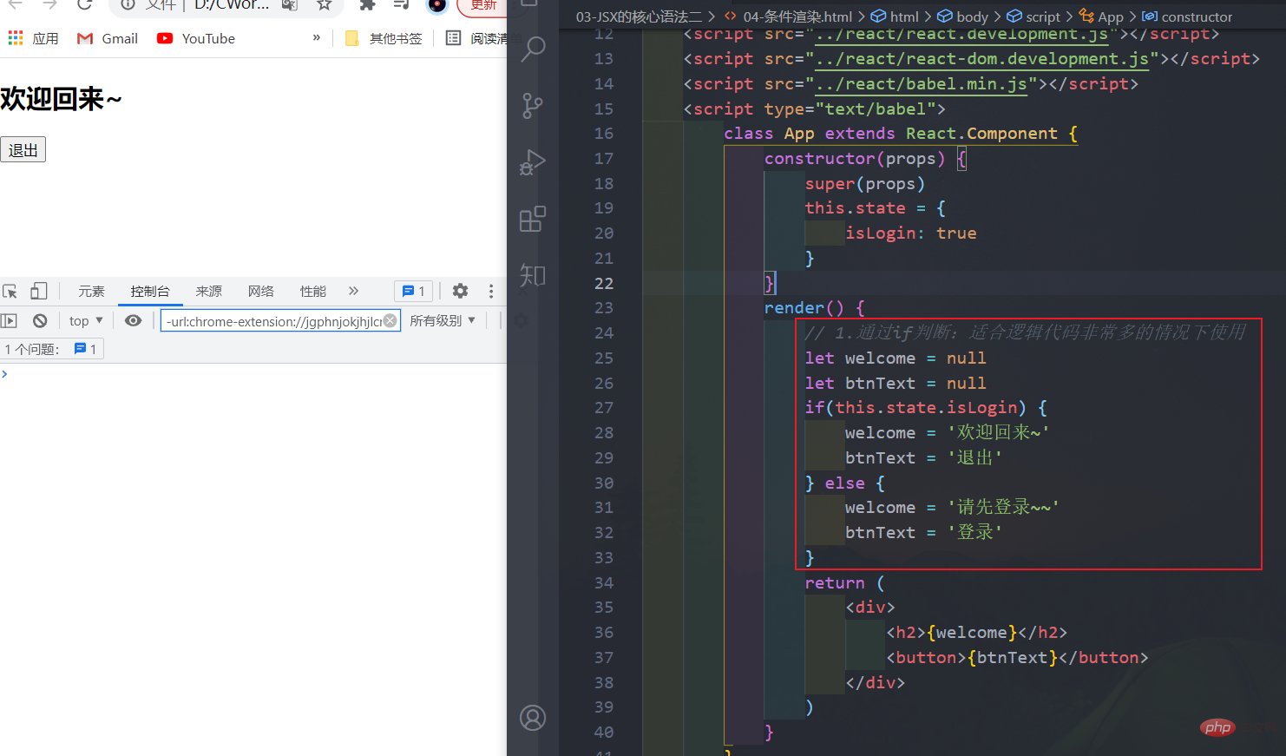Open the media control music icon
1286x756 pixels.
click(x=401, y=5)
